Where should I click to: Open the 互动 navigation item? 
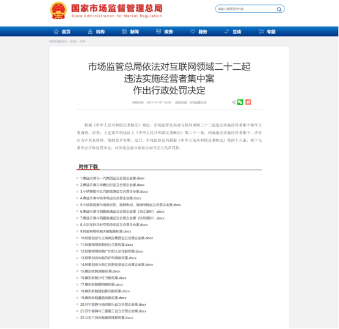(233, 32)
